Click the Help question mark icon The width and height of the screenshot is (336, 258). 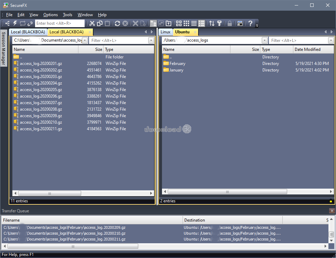coord(250,23)
